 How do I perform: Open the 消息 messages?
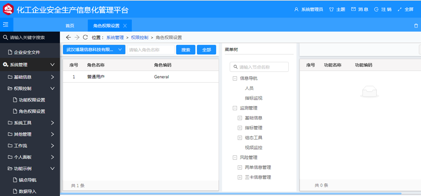point(360,9)
